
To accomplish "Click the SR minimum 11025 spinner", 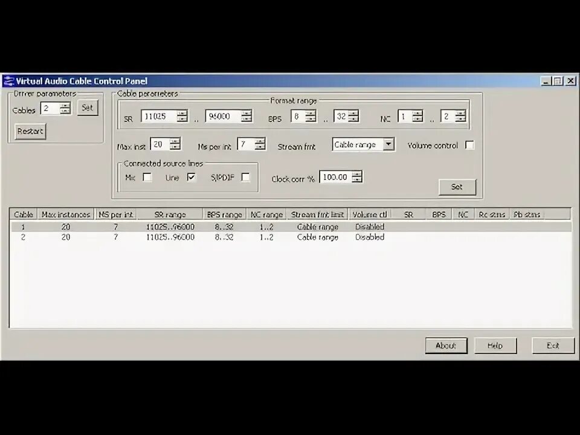I will pyautogui.click(x=182, y=116).
